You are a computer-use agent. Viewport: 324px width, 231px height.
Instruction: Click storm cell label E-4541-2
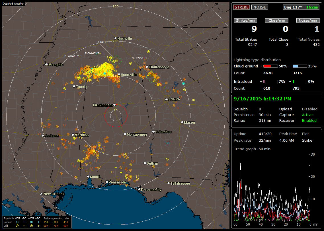(73, 56)
